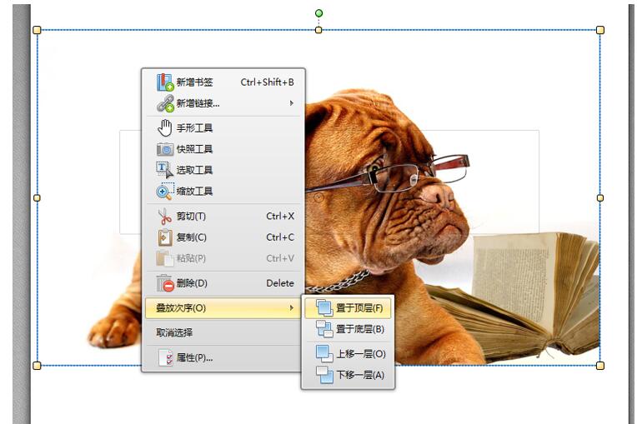Select 选取工具 menu item
Image resolution: width=637 pixels, height=424 pixels.
click(x=223, y=170)
